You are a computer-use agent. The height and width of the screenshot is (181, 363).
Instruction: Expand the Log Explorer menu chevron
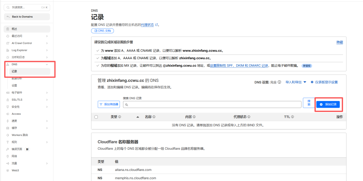point(47,50)
